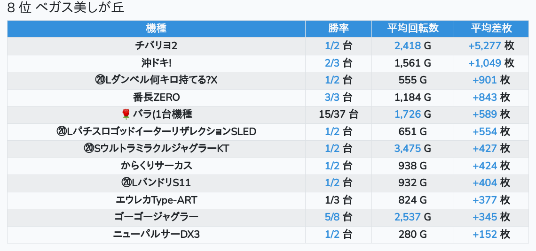The height and width of the screenshot is (251, 536).
Task: Click the ⑳ icon before Sウルトラミラクルジャグラー
Action: click(x=88, y=149)
